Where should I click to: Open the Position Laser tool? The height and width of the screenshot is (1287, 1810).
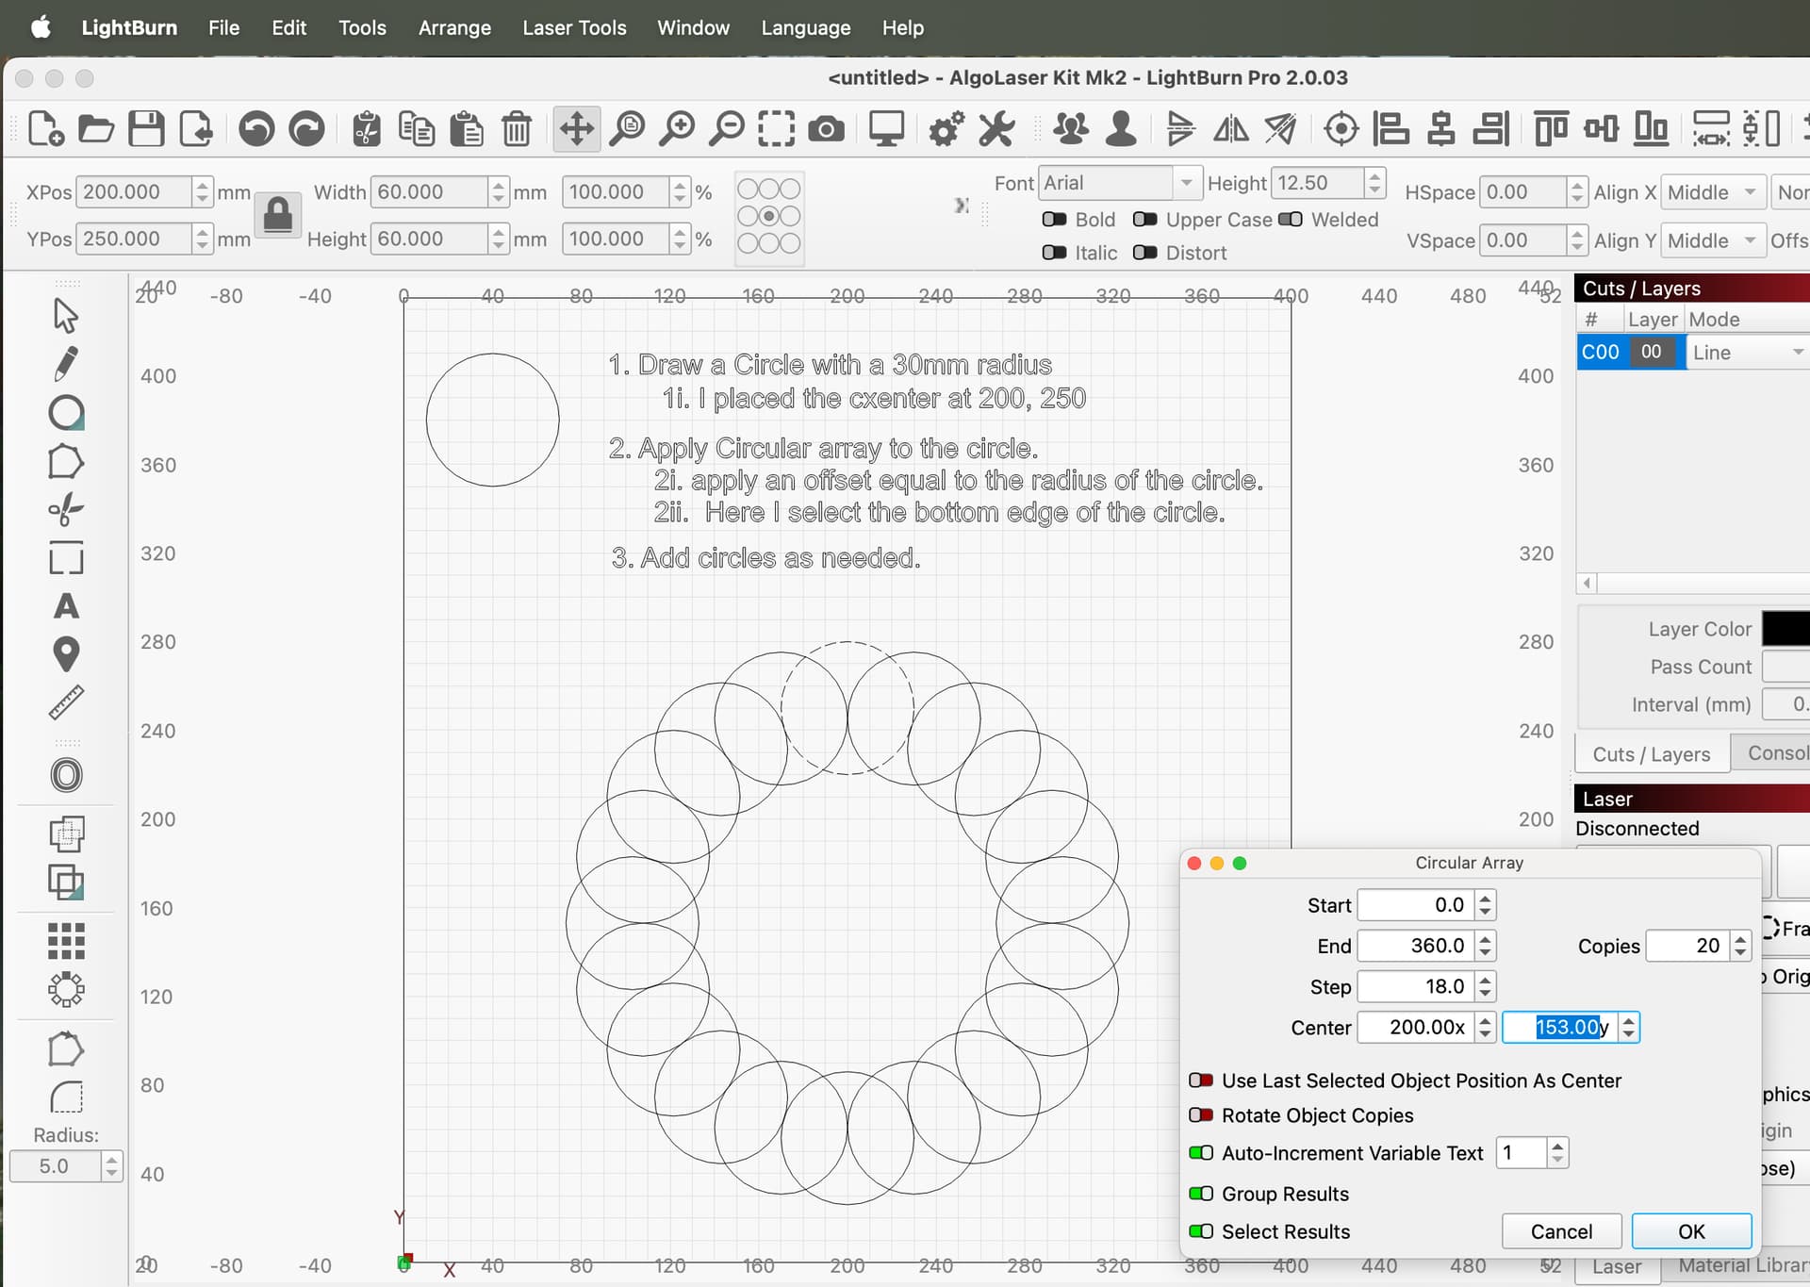(65, 653)
